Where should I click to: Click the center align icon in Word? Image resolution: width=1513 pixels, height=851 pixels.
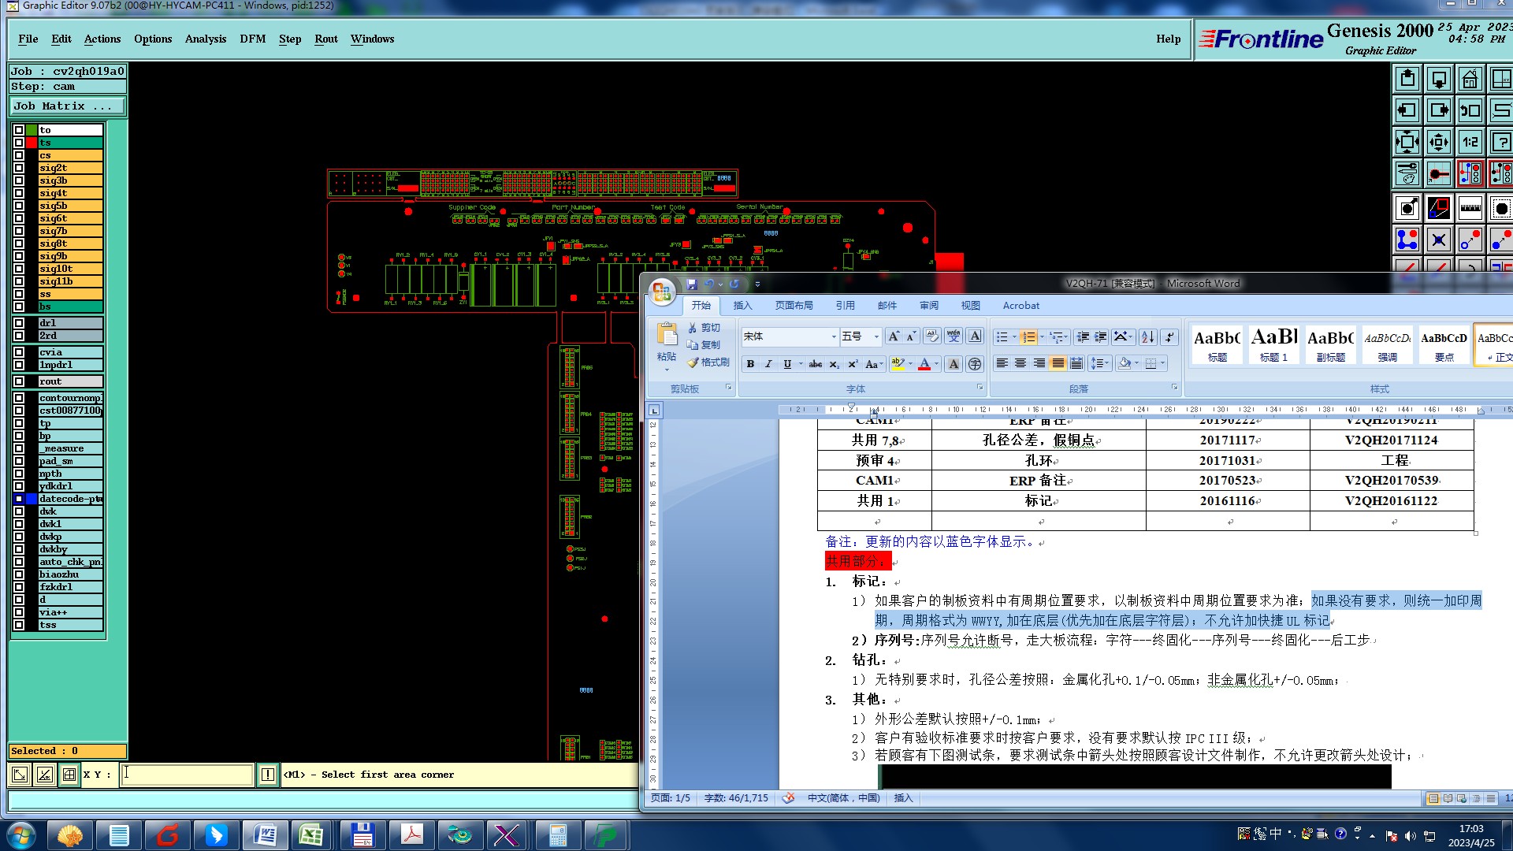point(1020,363)
